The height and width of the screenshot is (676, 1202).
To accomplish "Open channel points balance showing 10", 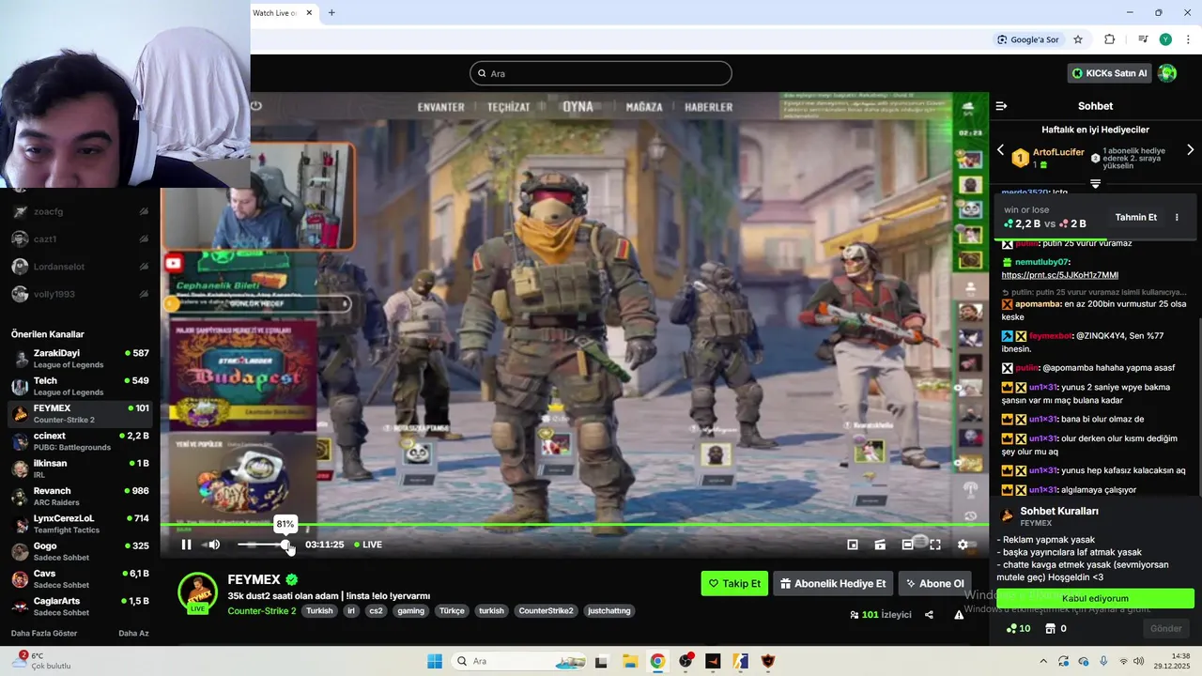I will pos(1018,628).
